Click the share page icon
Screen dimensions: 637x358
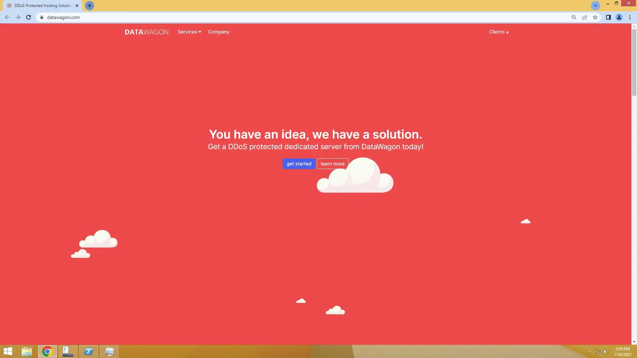(585, 17)
